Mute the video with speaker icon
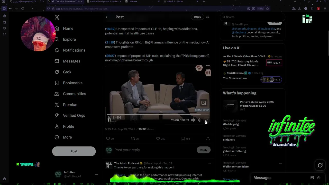The width and height of the screenshot is (329, 185). click(x=193, y=120)
